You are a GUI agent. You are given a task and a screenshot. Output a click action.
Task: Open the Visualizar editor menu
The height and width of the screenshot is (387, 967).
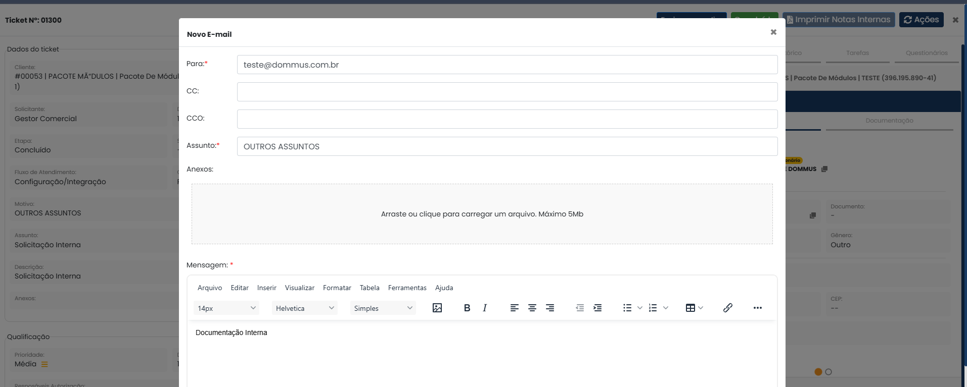pyautogui.click(x=300, y=288)
